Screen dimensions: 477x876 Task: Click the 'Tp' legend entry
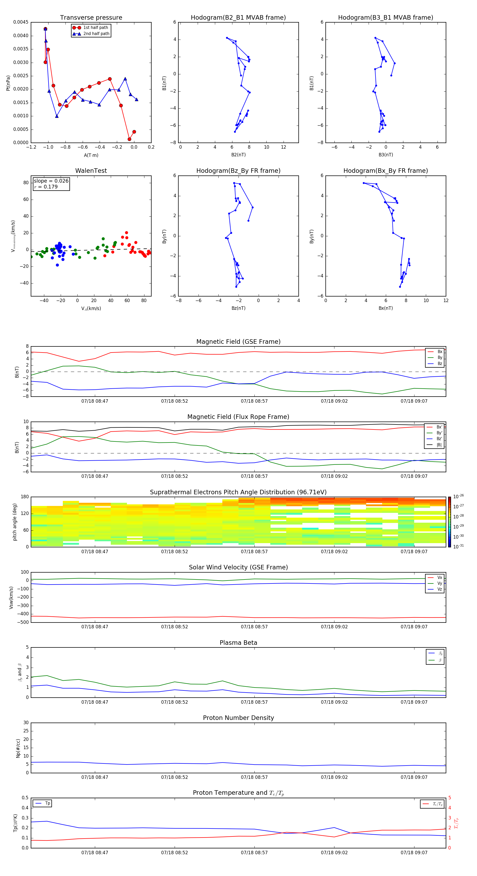pos(42,803)
